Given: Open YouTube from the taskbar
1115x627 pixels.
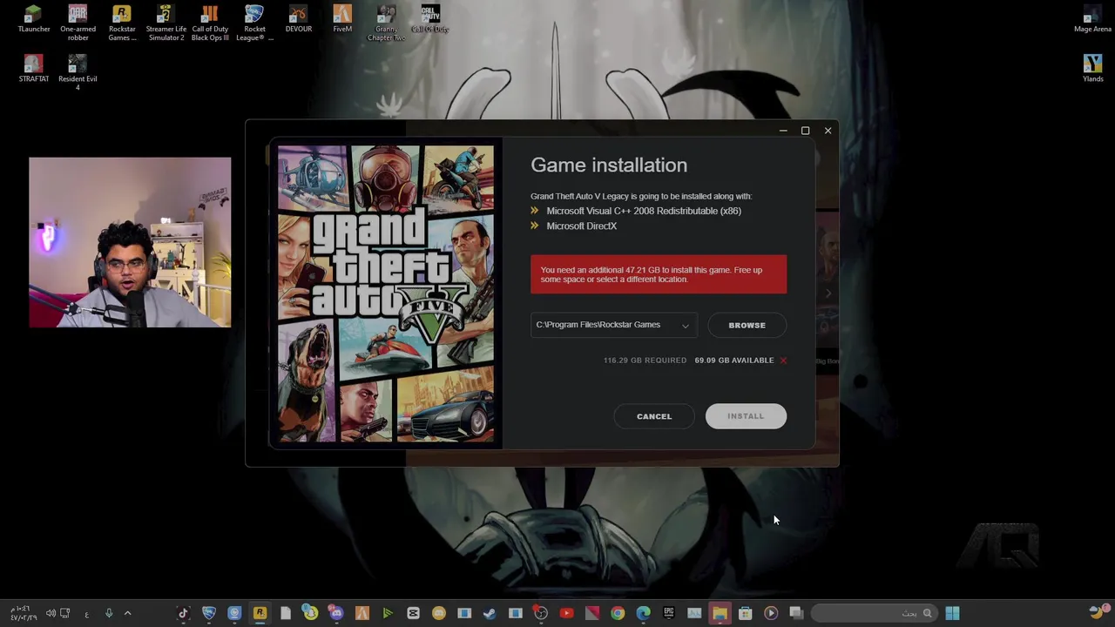Looking at the screenshot, I should (566, 613).
